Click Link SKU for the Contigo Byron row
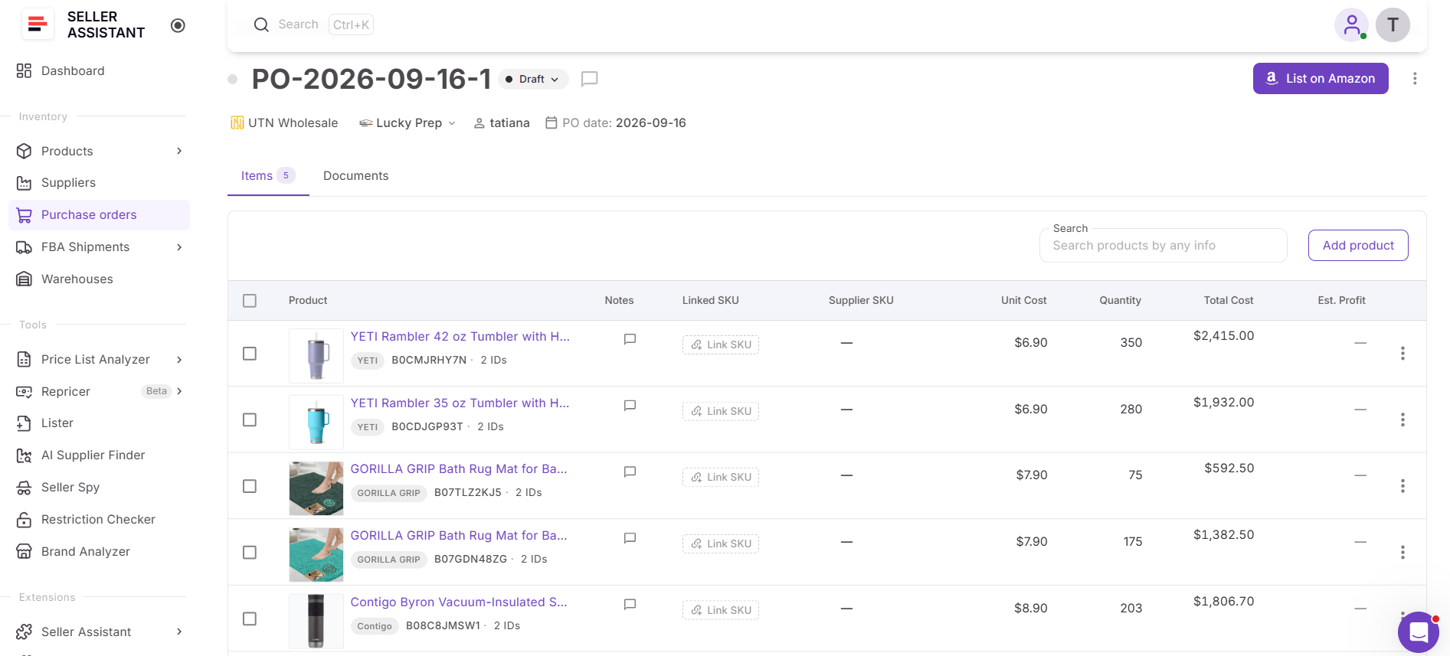This screenshot has height=656, width=1450. (721, 610)
